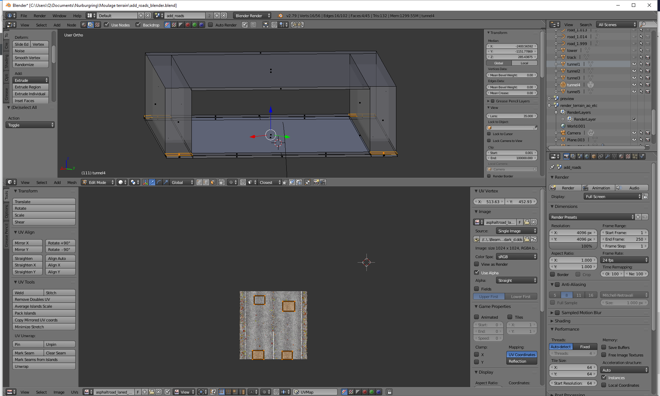Click the Remove Doubles UV button
660x396 pixels.
tap(44, 299)
